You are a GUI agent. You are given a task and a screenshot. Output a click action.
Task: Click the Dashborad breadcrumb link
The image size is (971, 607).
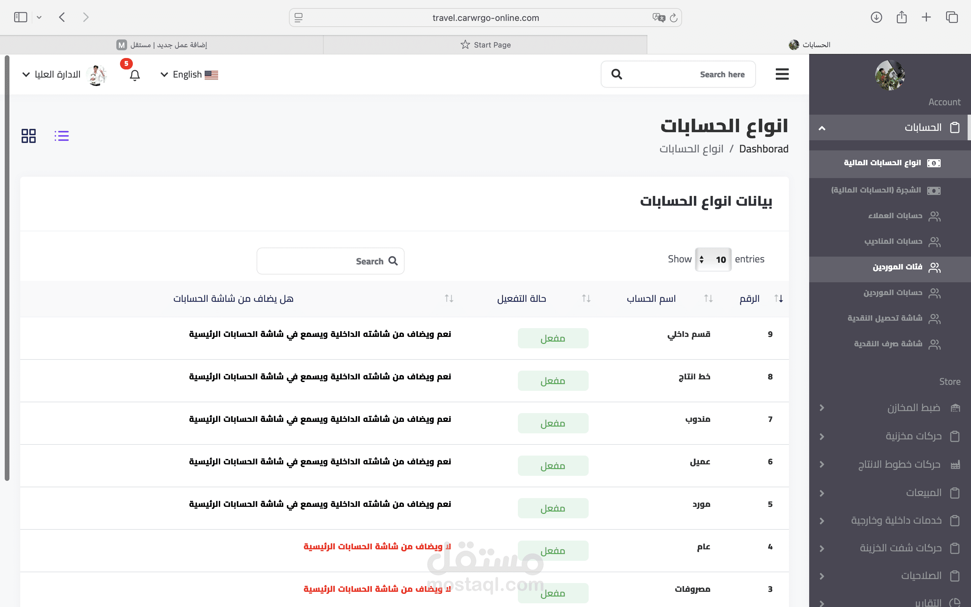point(763,149)
